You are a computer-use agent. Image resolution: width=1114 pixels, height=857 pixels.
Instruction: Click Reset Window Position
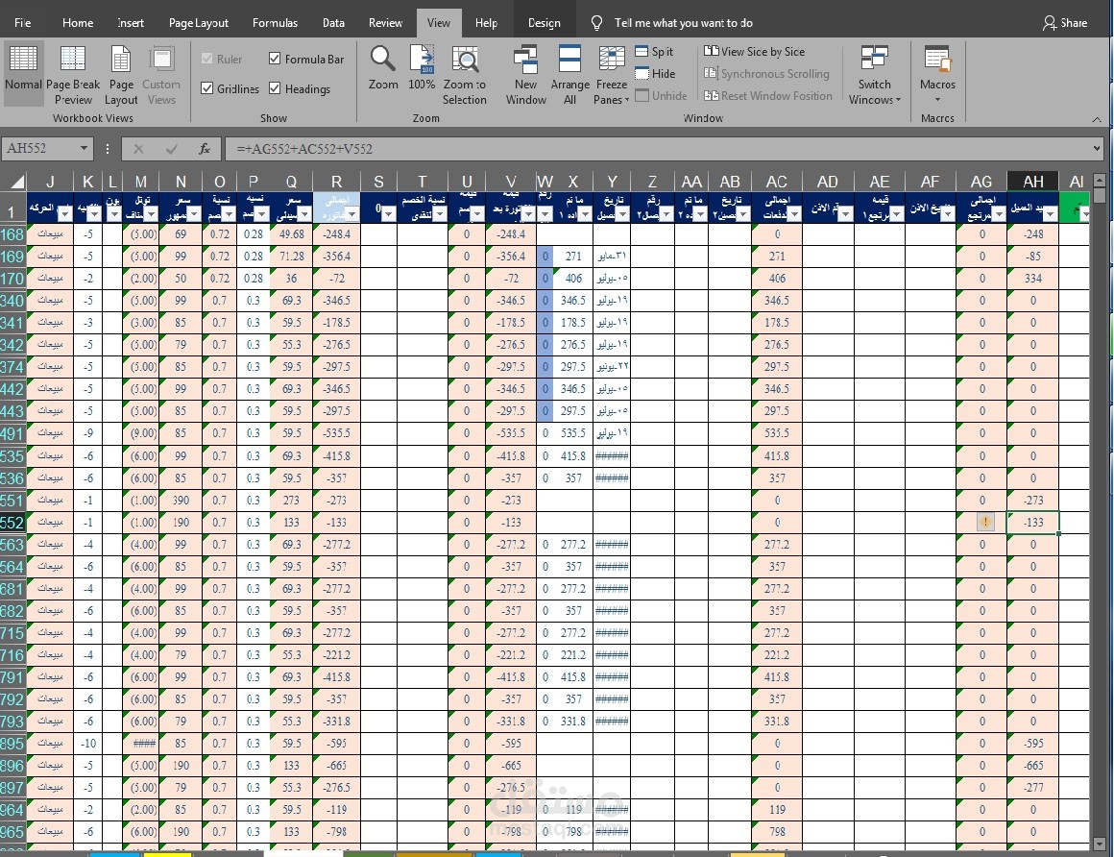[x=768, y=95]
